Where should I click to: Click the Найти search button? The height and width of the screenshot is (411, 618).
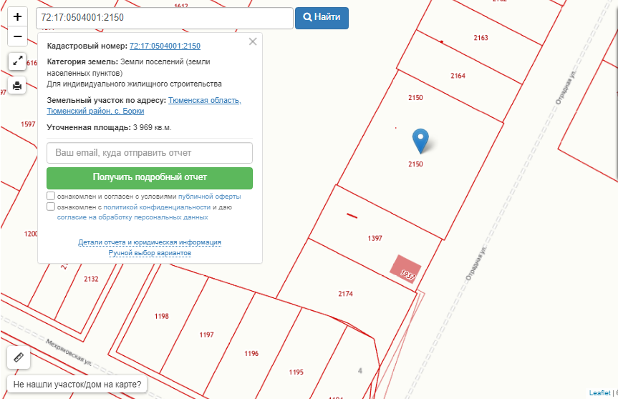coord(322,18)
